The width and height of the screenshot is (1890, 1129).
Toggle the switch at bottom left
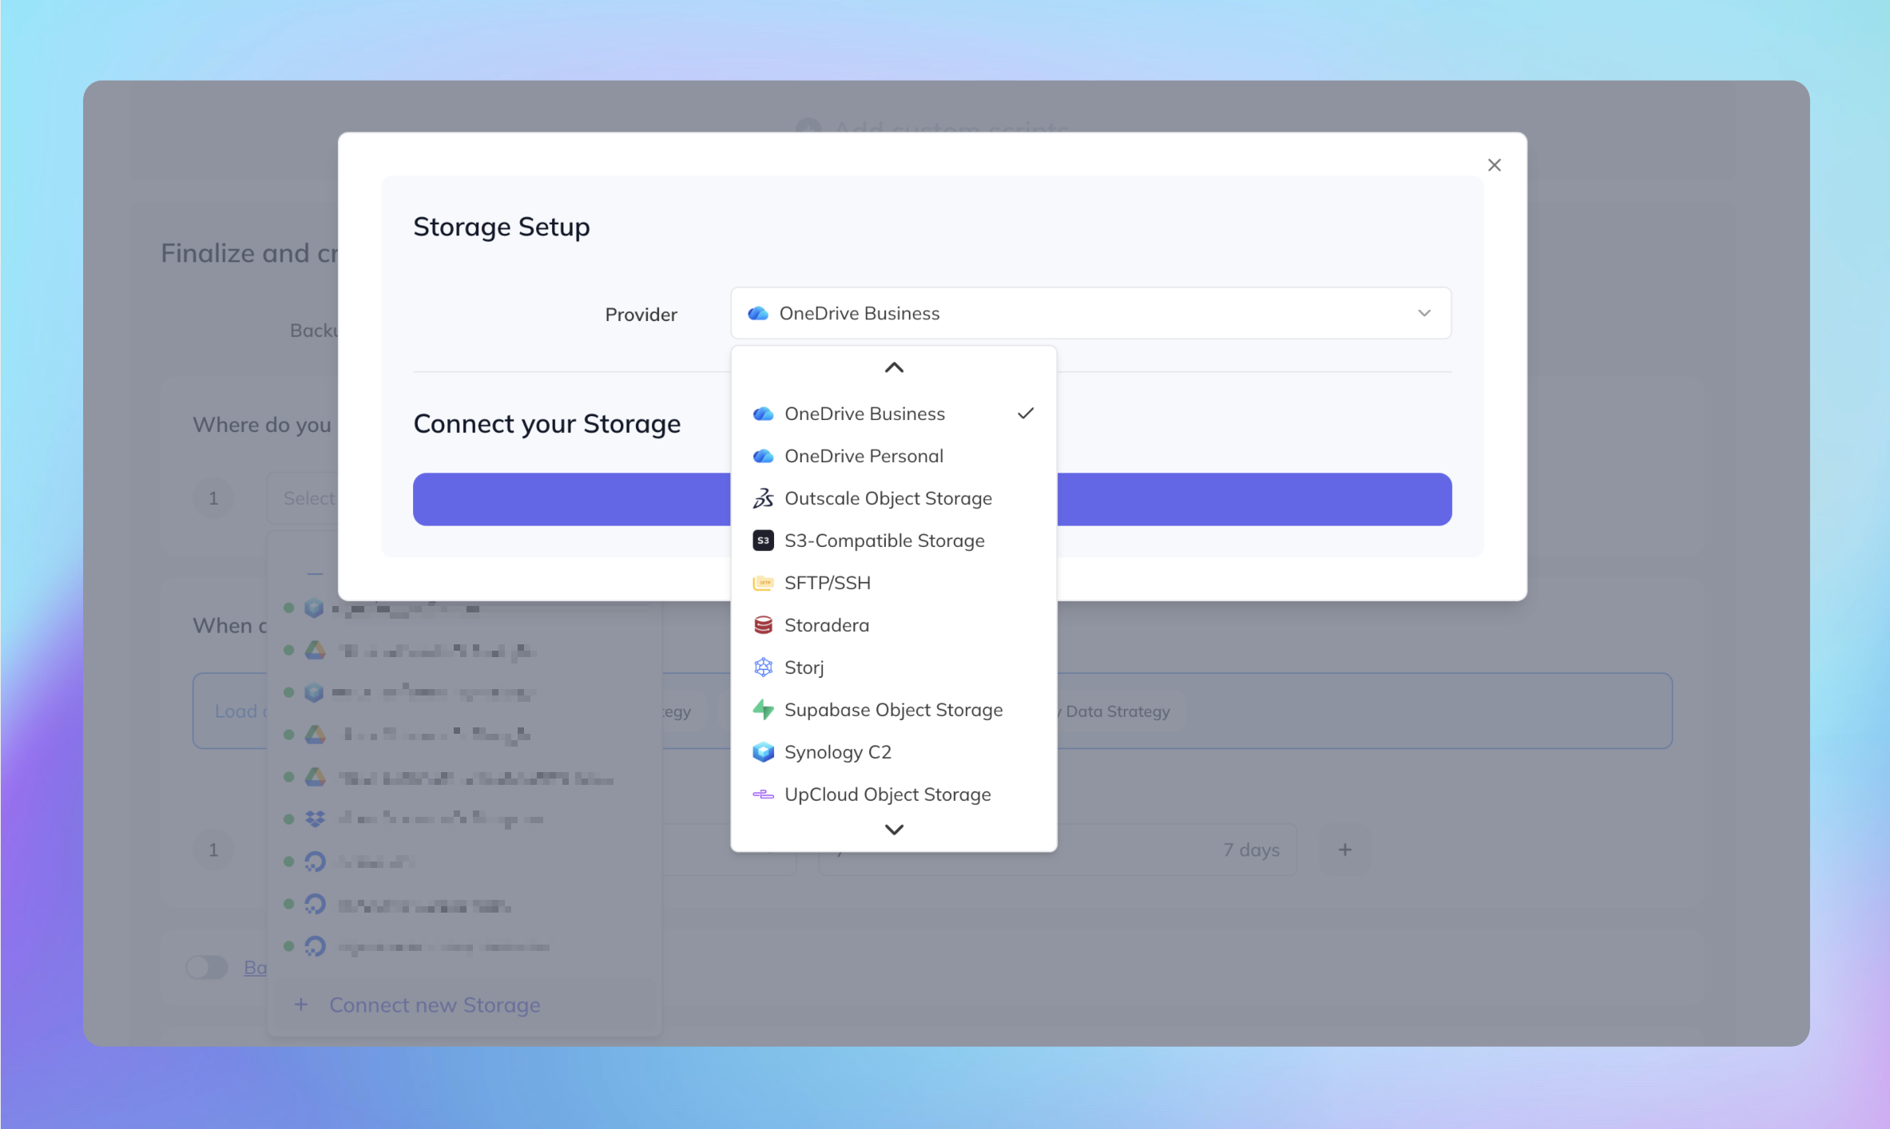208,968
